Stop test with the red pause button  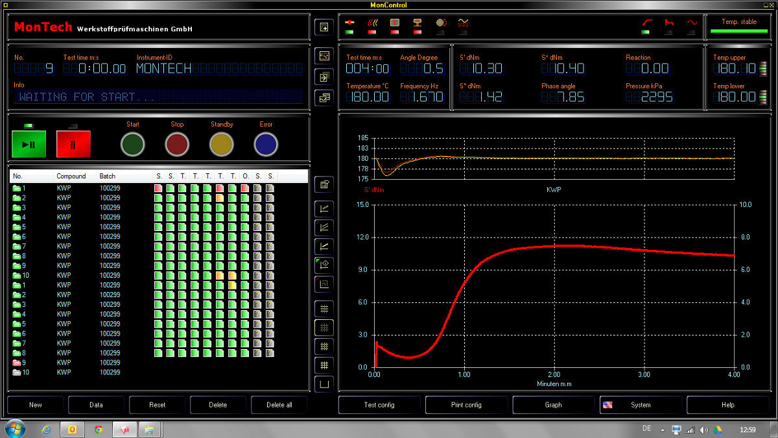[73, 144]
